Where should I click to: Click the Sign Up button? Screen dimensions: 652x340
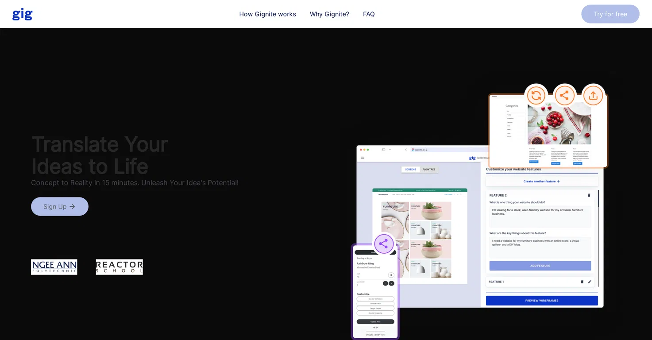pos(60,207)
